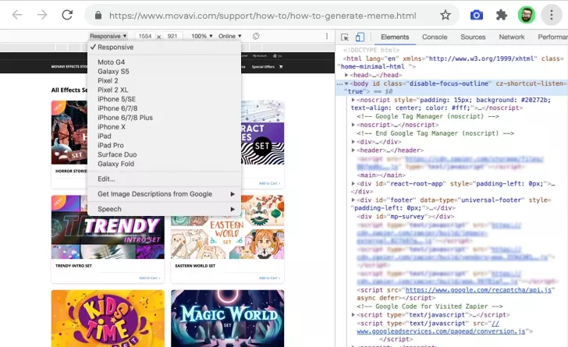Open the user profile avatar
568x347 pixels.
tap(527, 16)
